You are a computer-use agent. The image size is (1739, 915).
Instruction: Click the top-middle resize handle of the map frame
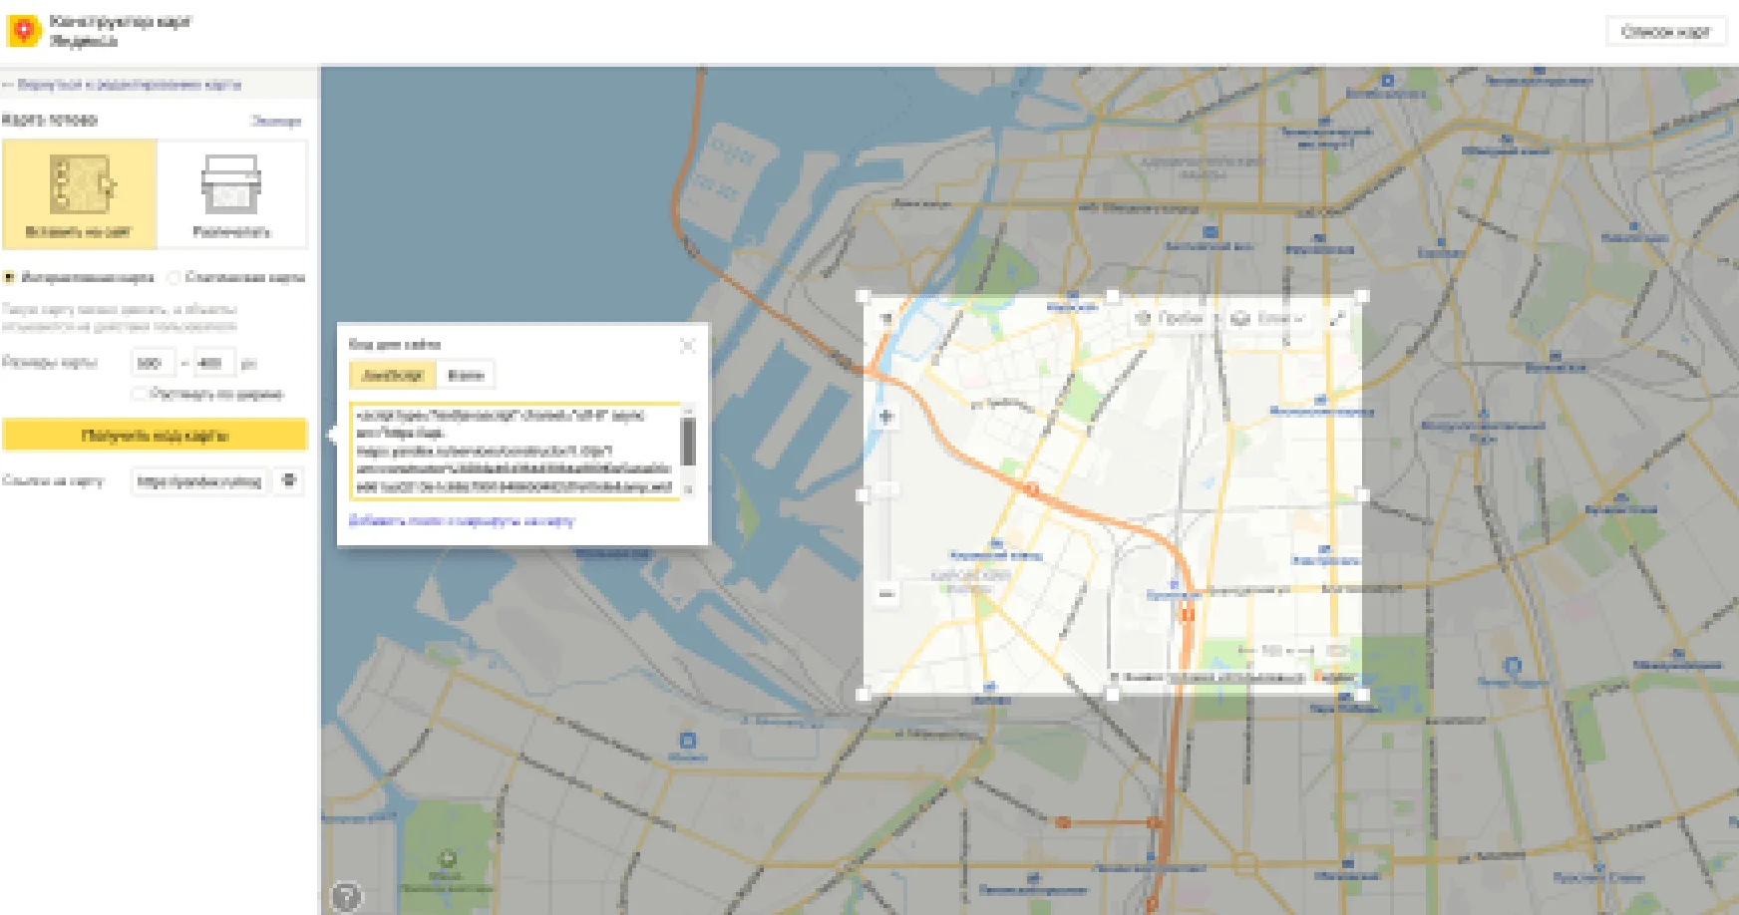point(1113,296)
